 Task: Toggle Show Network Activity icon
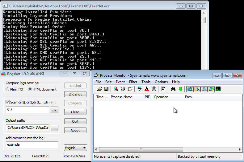tap(204, 89)
